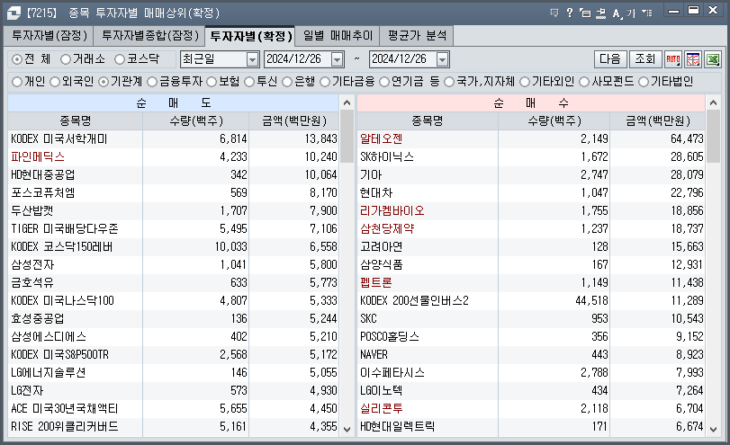Open the speech bubble message icon
The image size is (730, 445).
click(x=554, y=13)
